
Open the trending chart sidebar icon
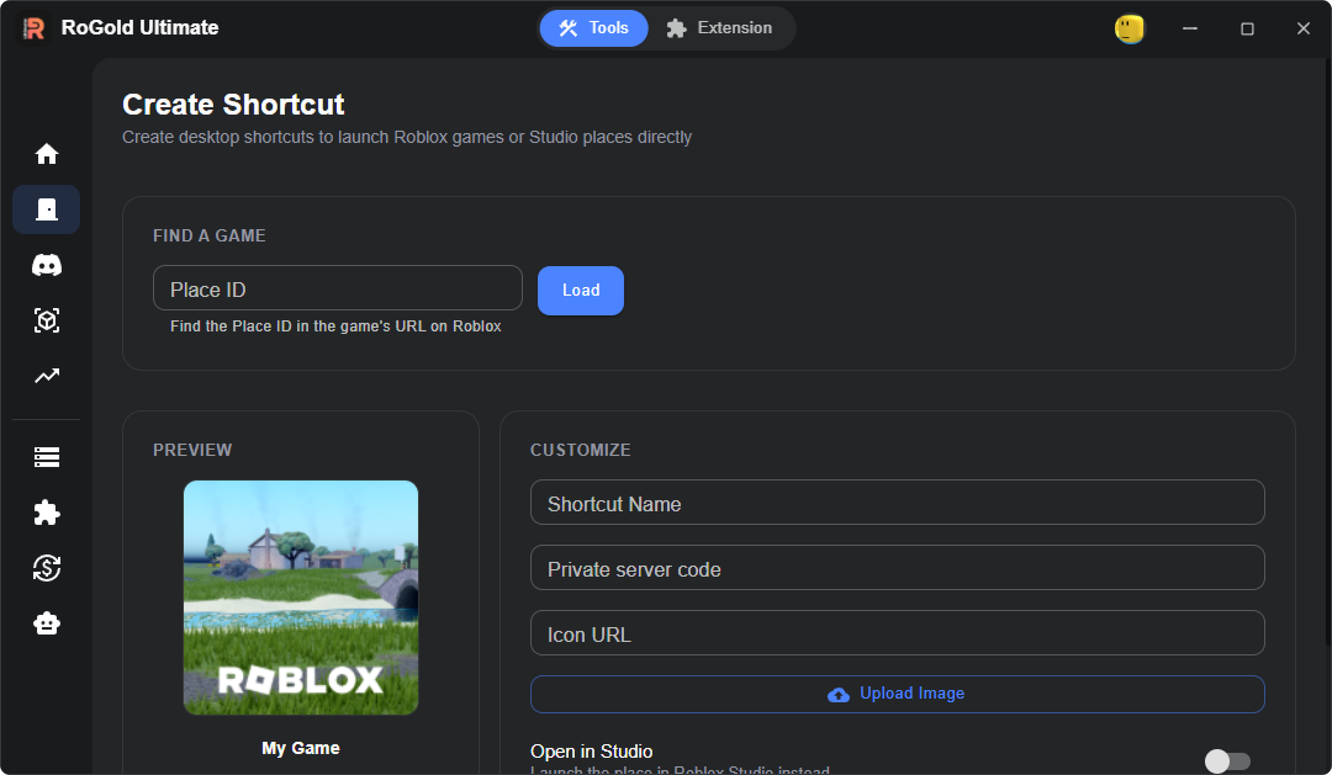click(46, 376)
